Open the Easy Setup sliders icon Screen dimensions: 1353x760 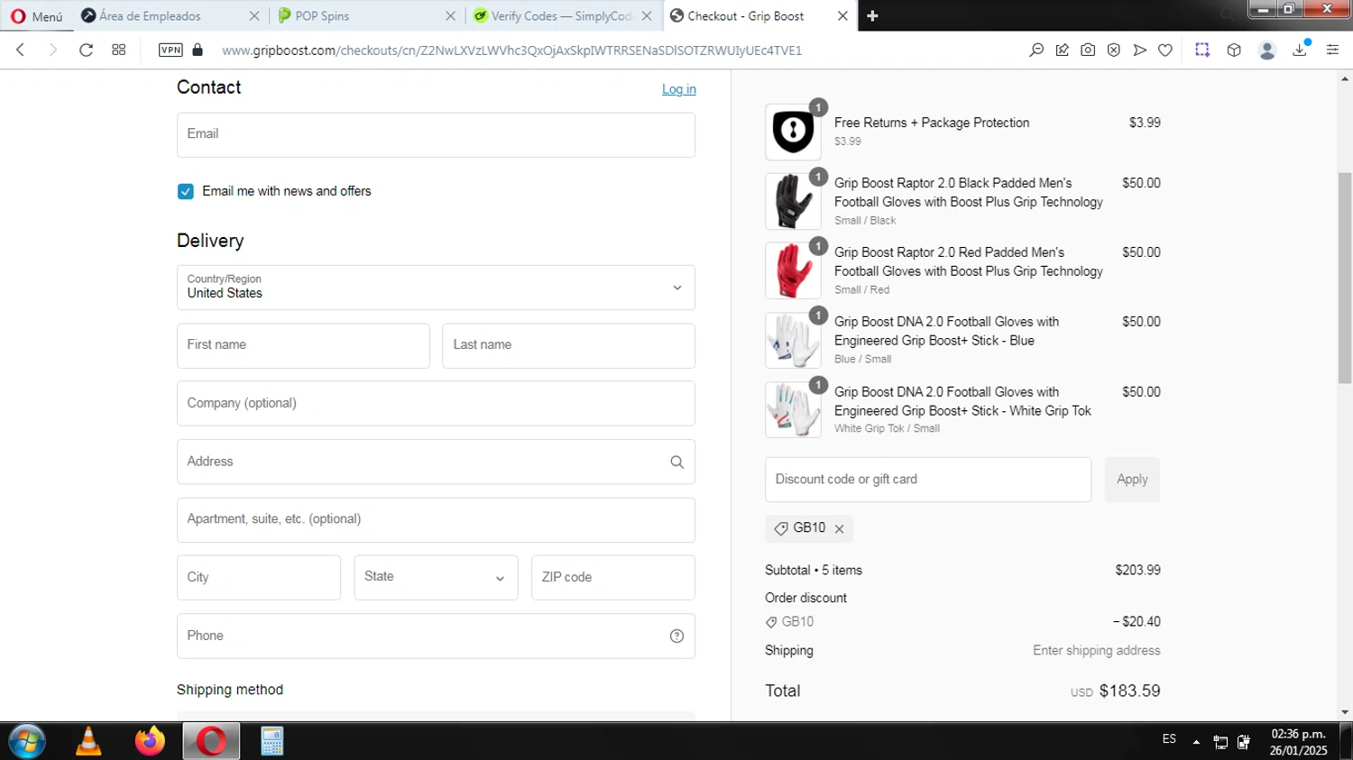pyautogui.click(x=1332, y=50)
